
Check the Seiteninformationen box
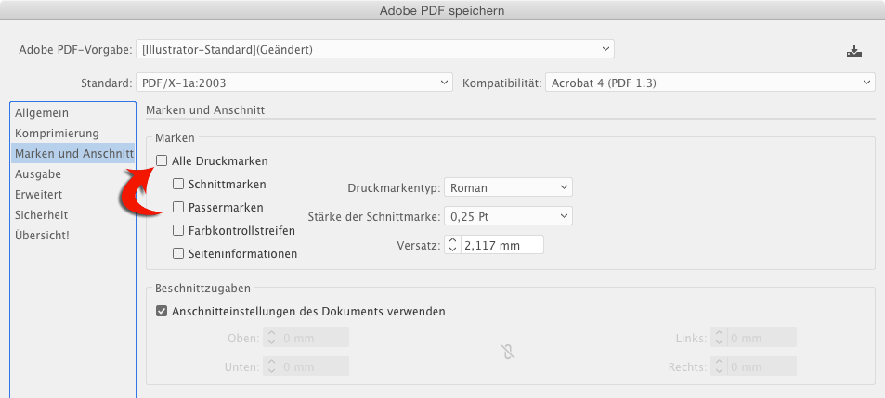(x=178, y=253)
